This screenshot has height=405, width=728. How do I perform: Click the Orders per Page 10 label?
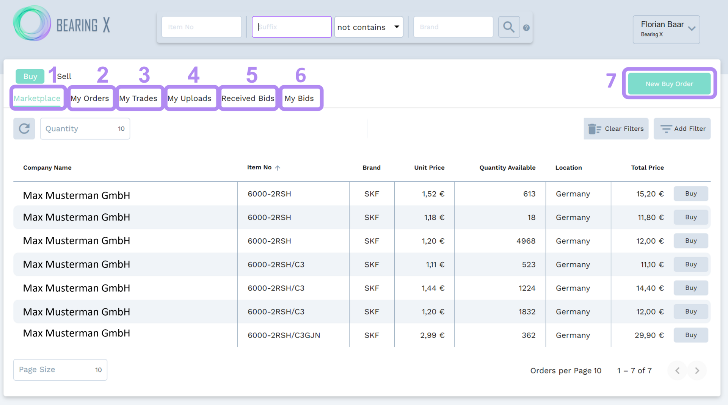(566, 371)
